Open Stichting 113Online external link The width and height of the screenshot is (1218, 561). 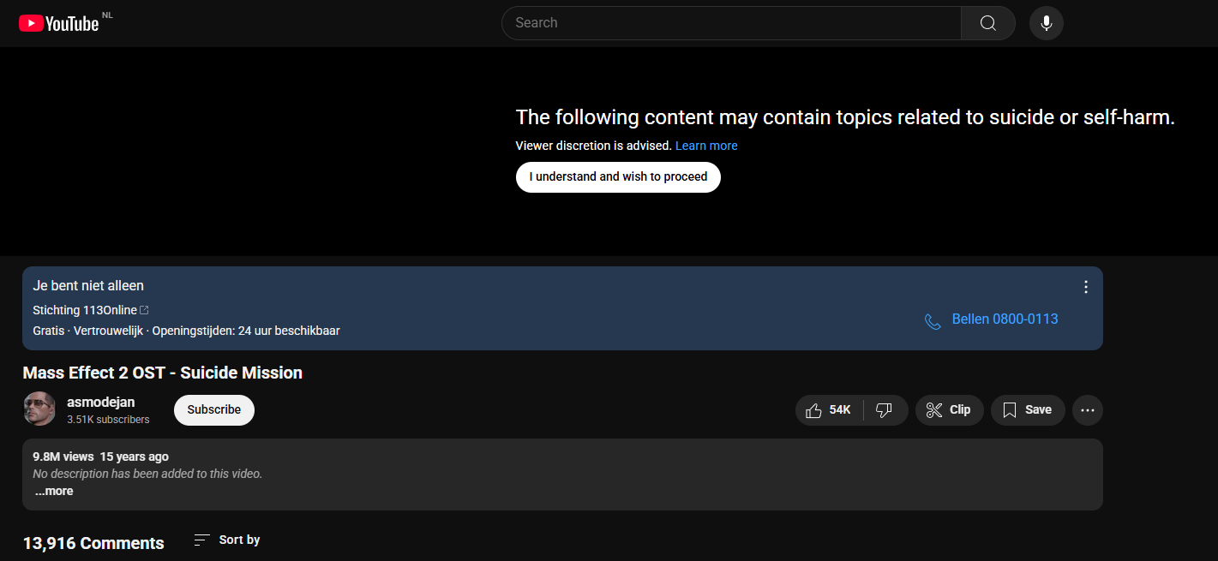pyautogui.click(x=91, y=310)
